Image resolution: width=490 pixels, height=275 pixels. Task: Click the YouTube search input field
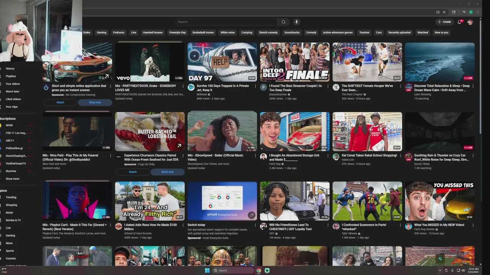coord(226,22)
